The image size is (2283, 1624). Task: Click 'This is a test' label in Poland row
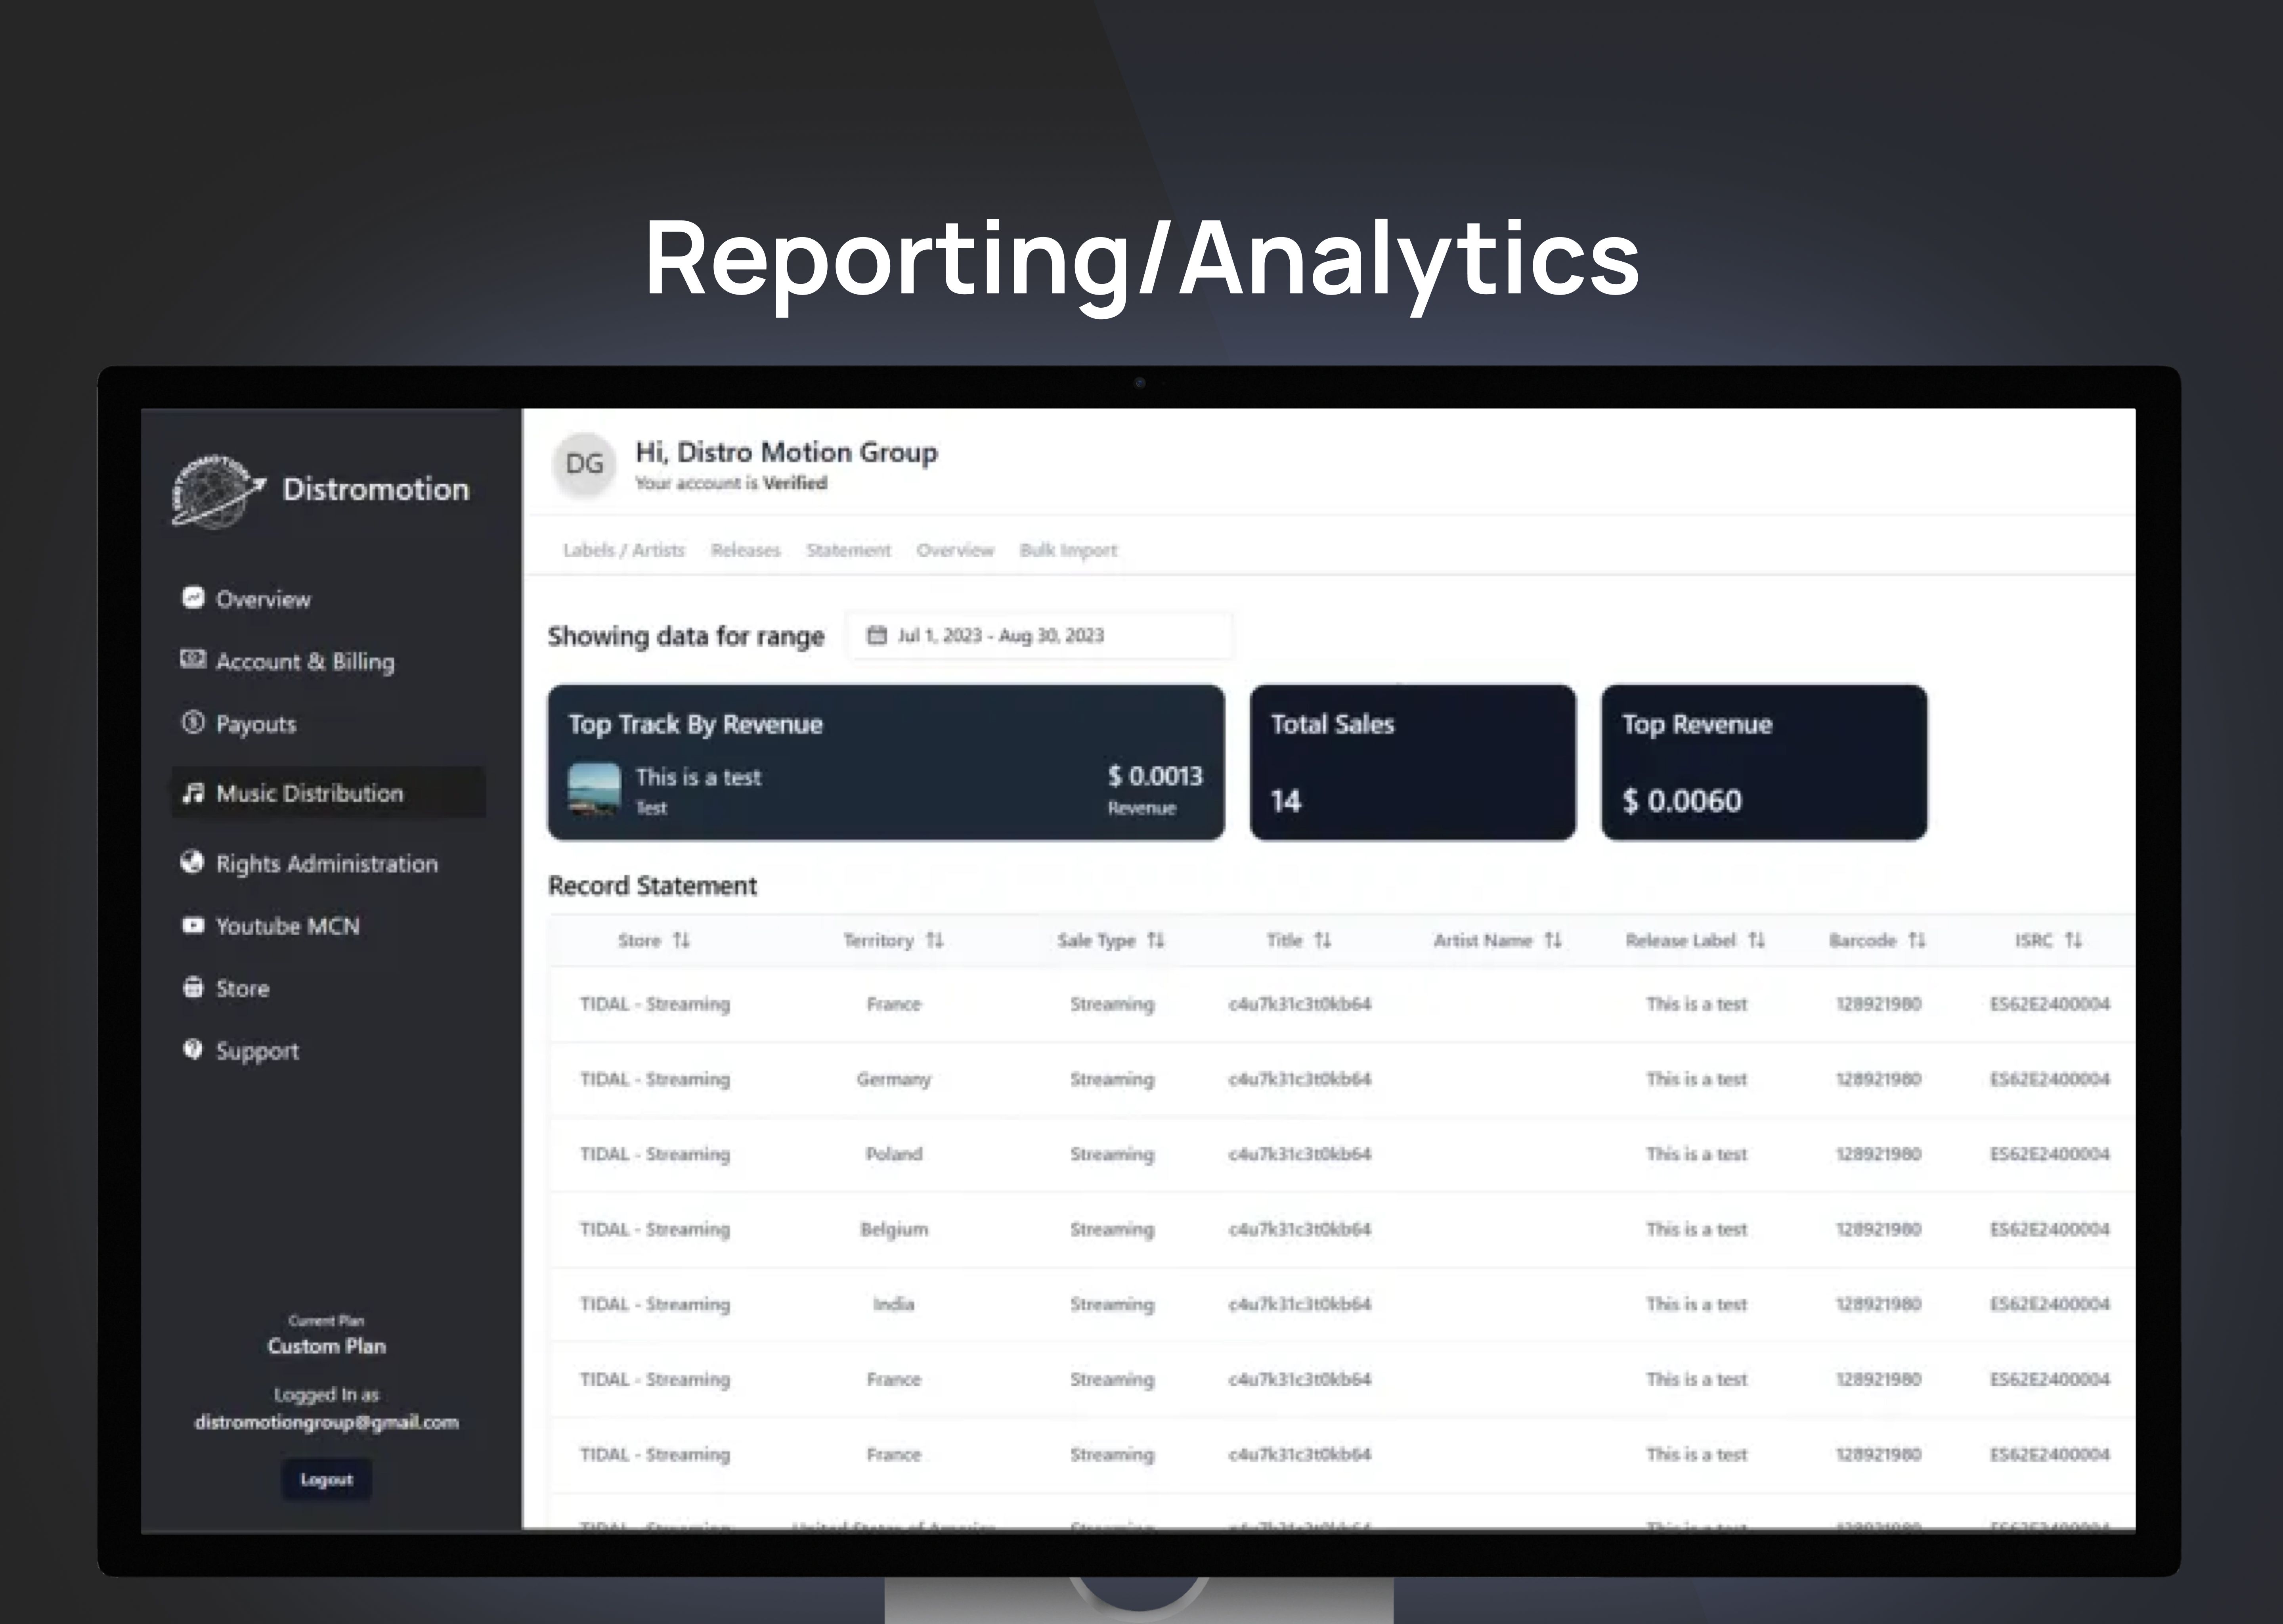click(1697, 1154)
